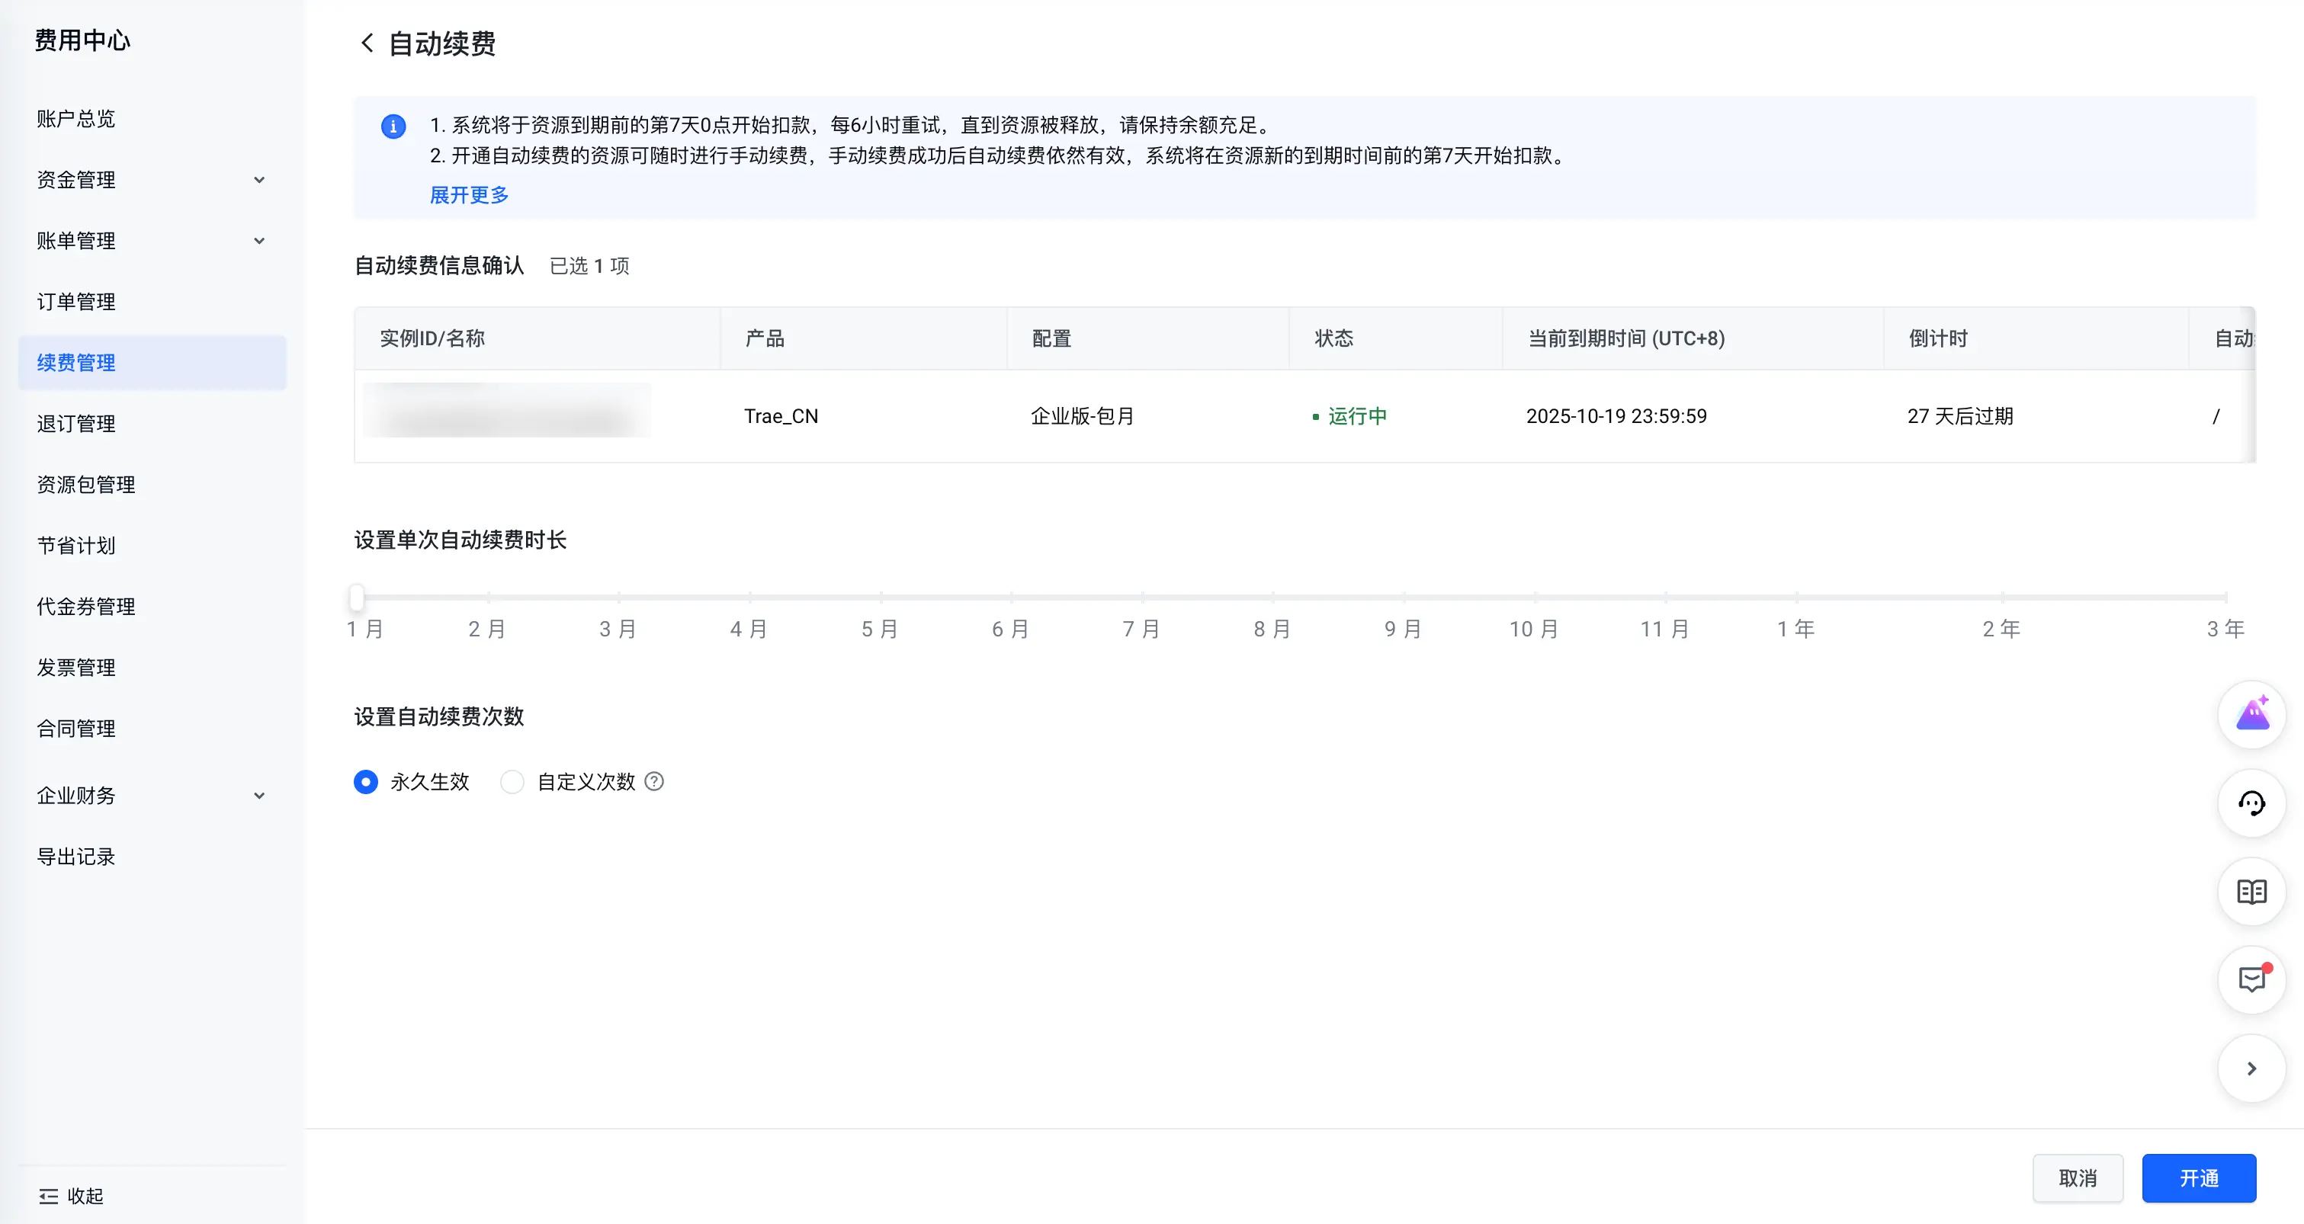
Task: Click the 取消 button
Action: pyautogui.click(x=2077, y=1178)
